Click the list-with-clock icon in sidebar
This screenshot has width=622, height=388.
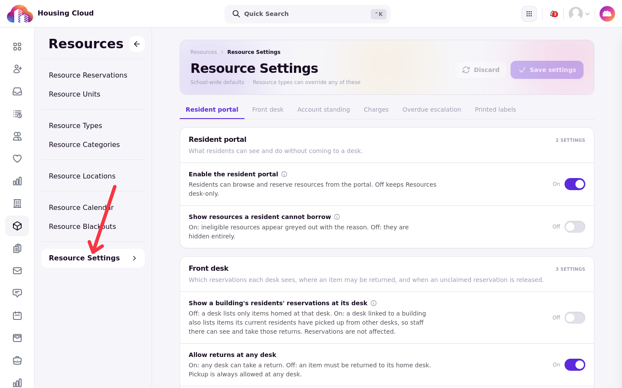pos(17,114)
